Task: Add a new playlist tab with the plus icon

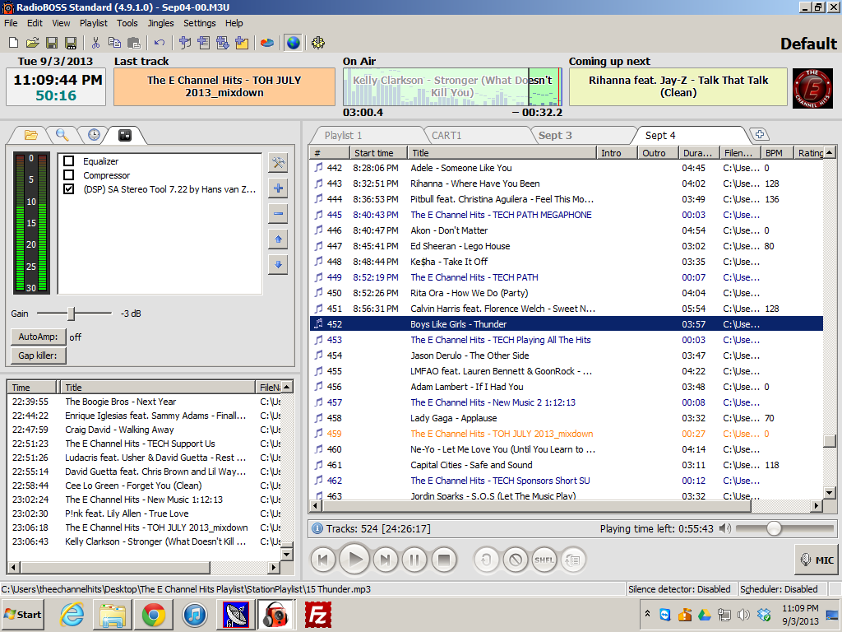Action: tap(759, 135)
